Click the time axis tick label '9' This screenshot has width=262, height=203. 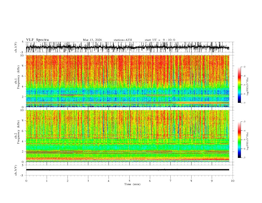click(x=212, y=181)
